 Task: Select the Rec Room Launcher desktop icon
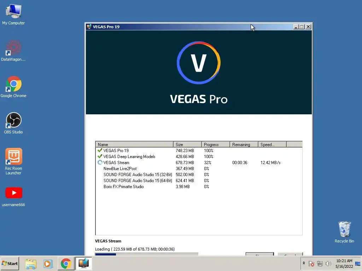click(13, 161)
